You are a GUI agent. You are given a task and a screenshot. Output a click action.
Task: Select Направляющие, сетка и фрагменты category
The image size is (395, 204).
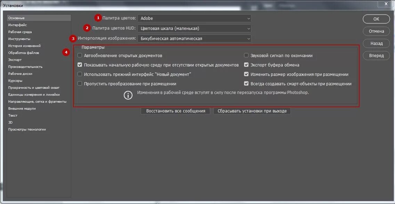39,102
